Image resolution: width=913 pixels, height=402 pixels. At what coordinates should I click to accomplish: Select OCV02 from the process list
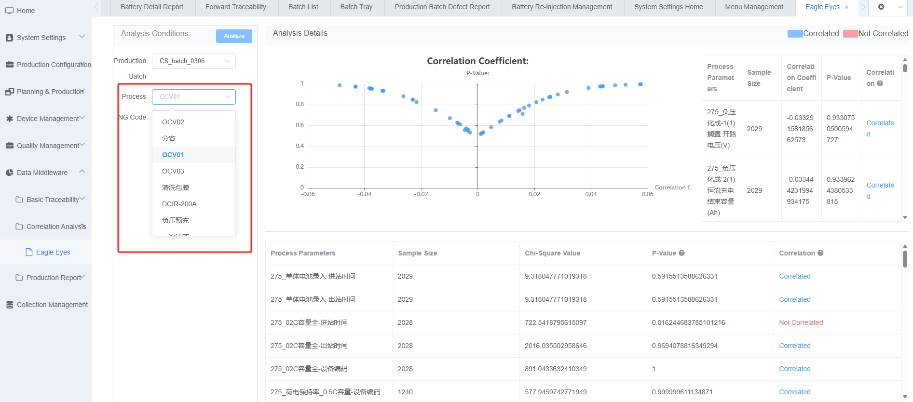click(x=194, y=122)
